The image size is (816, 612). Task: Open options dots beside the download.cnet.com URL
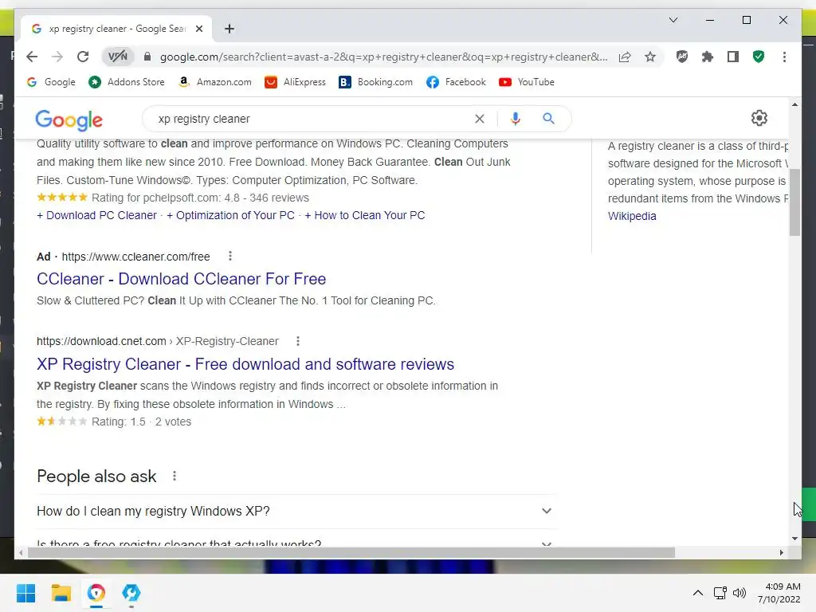pos(298,341)
